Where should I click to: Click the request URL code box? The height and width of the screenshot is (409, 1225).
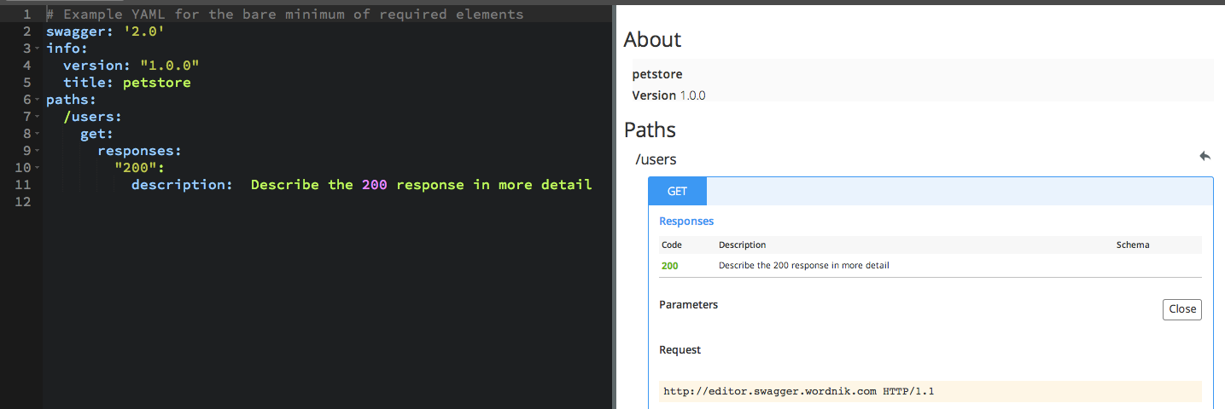tap(930, 392)
